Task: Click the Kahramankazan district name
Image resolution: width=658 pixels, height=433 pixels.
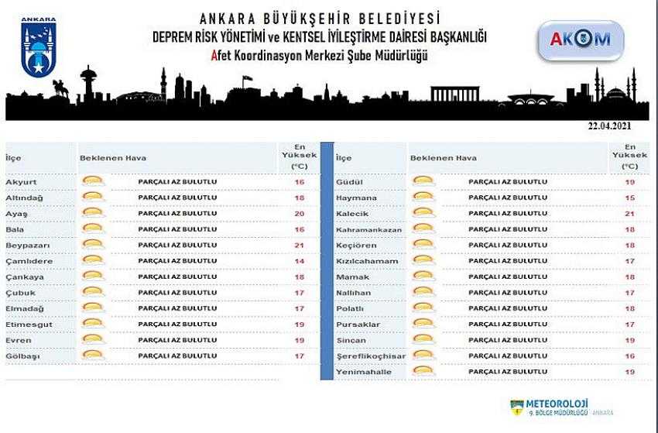Action: [368, 230]
